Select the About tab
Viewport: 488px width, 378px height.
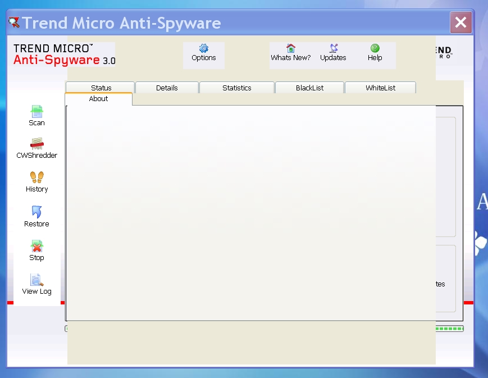(98, 99)
